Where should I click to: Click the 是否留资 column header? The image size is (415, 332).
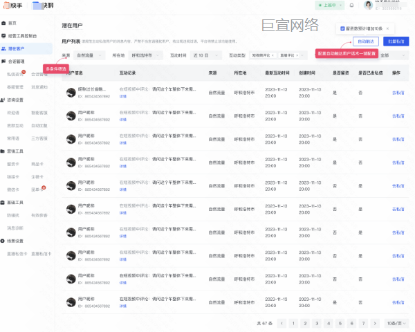pos(340,73)
